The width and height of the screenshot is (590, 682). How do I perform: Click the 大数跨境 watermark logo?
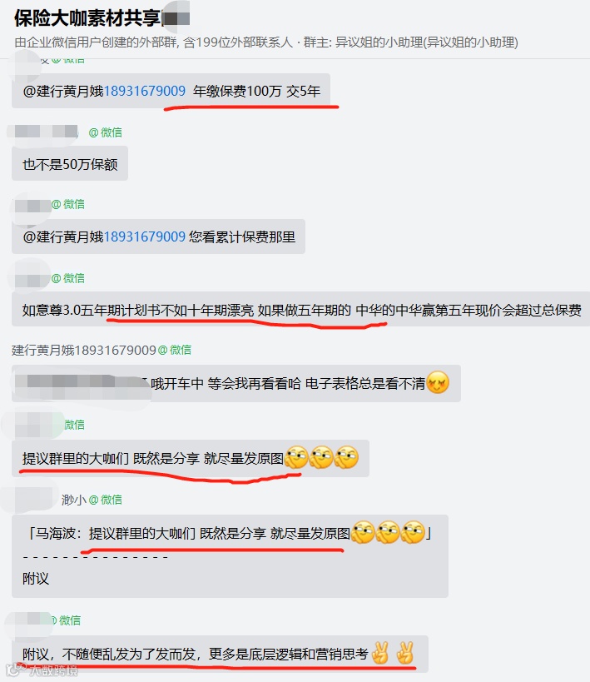coord(42,670)
